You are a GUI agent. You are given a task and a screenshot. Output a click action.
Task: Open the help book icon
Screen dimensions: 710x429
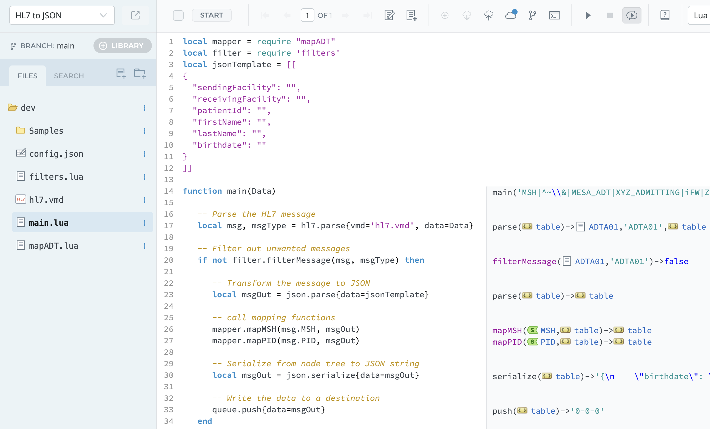665,15
